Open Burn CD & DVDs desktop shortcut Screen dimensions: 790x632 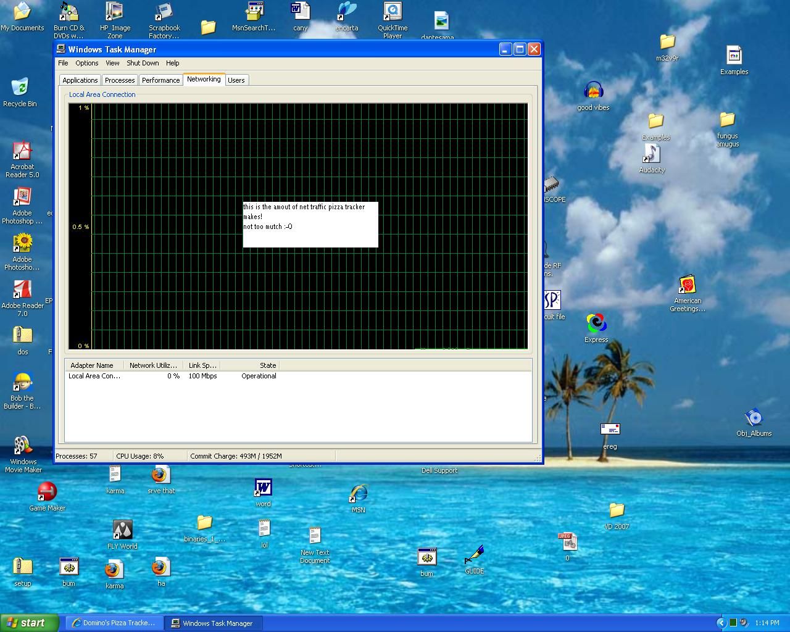point(69,20)
